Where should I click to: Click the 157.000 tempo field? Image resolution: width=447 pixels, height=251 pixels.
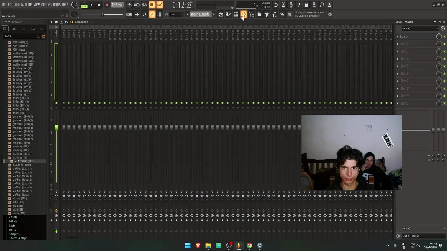point(117,5)
